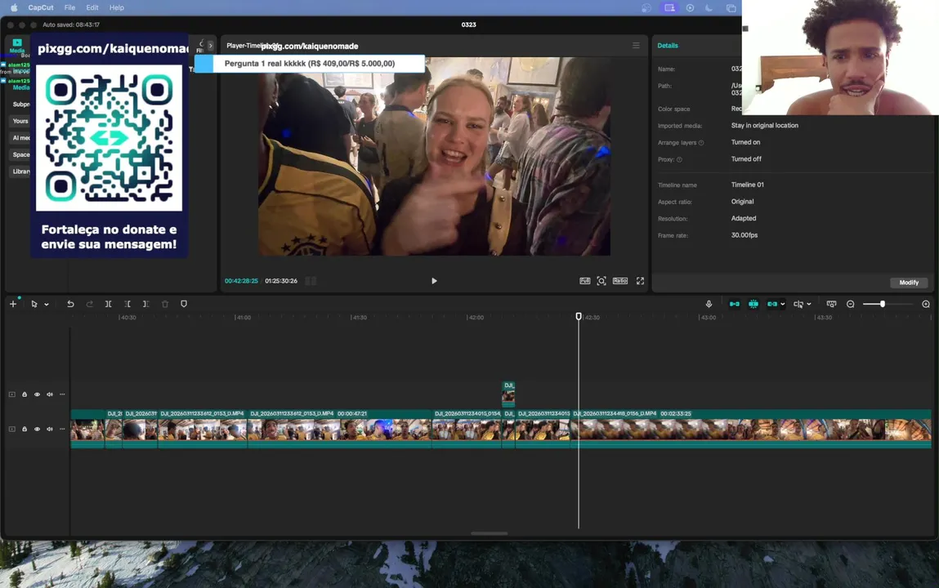Hide the upper overlay track with eye
This screenshot has height=588, width=939.
coord(37,394)
